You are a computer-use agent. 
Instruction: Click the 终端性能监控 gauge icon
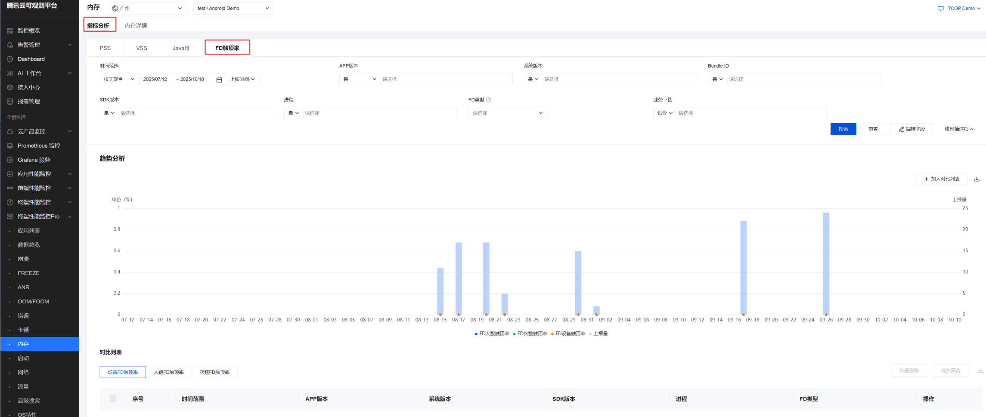coord(10,202)
